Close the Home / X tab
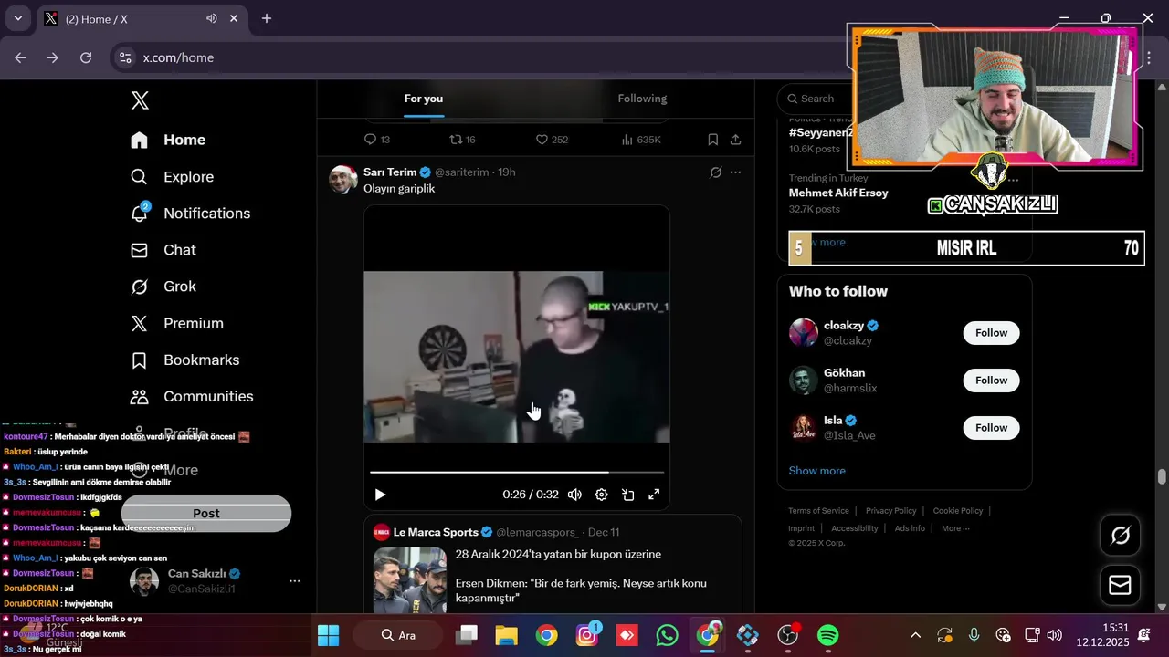 click(x=234, y=18)
